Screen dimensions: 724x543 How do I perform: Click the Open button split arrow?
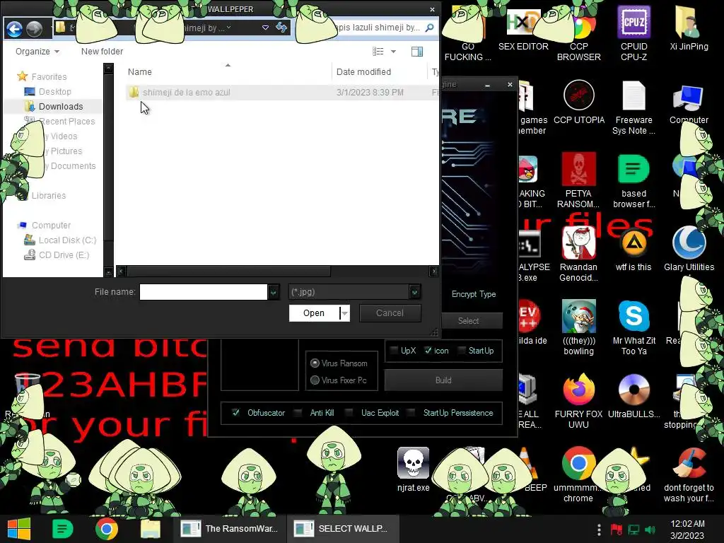coord(345,313)
